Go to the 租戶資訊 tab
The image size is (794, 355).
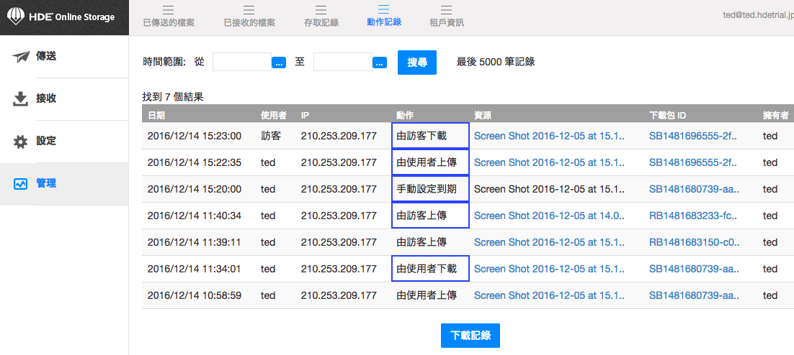[446, 23]
